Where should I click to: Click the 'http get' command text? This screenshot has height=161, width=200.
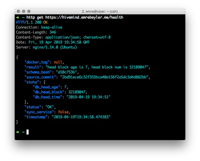[x=35, y=17]
